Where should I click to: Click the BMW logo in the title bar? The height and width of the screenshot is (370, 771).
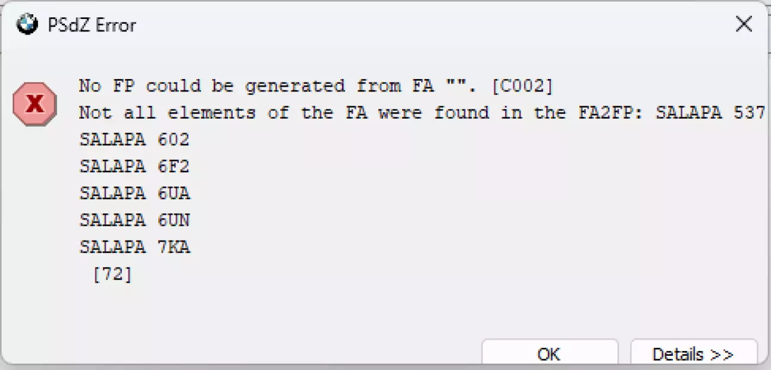coord(27,24)
